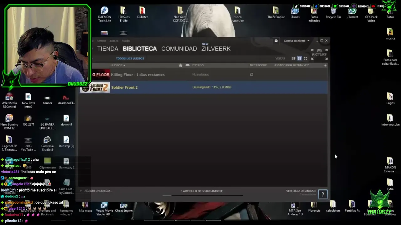Open Fotos editados folder

pyautogui.click(x=314, y=15)
